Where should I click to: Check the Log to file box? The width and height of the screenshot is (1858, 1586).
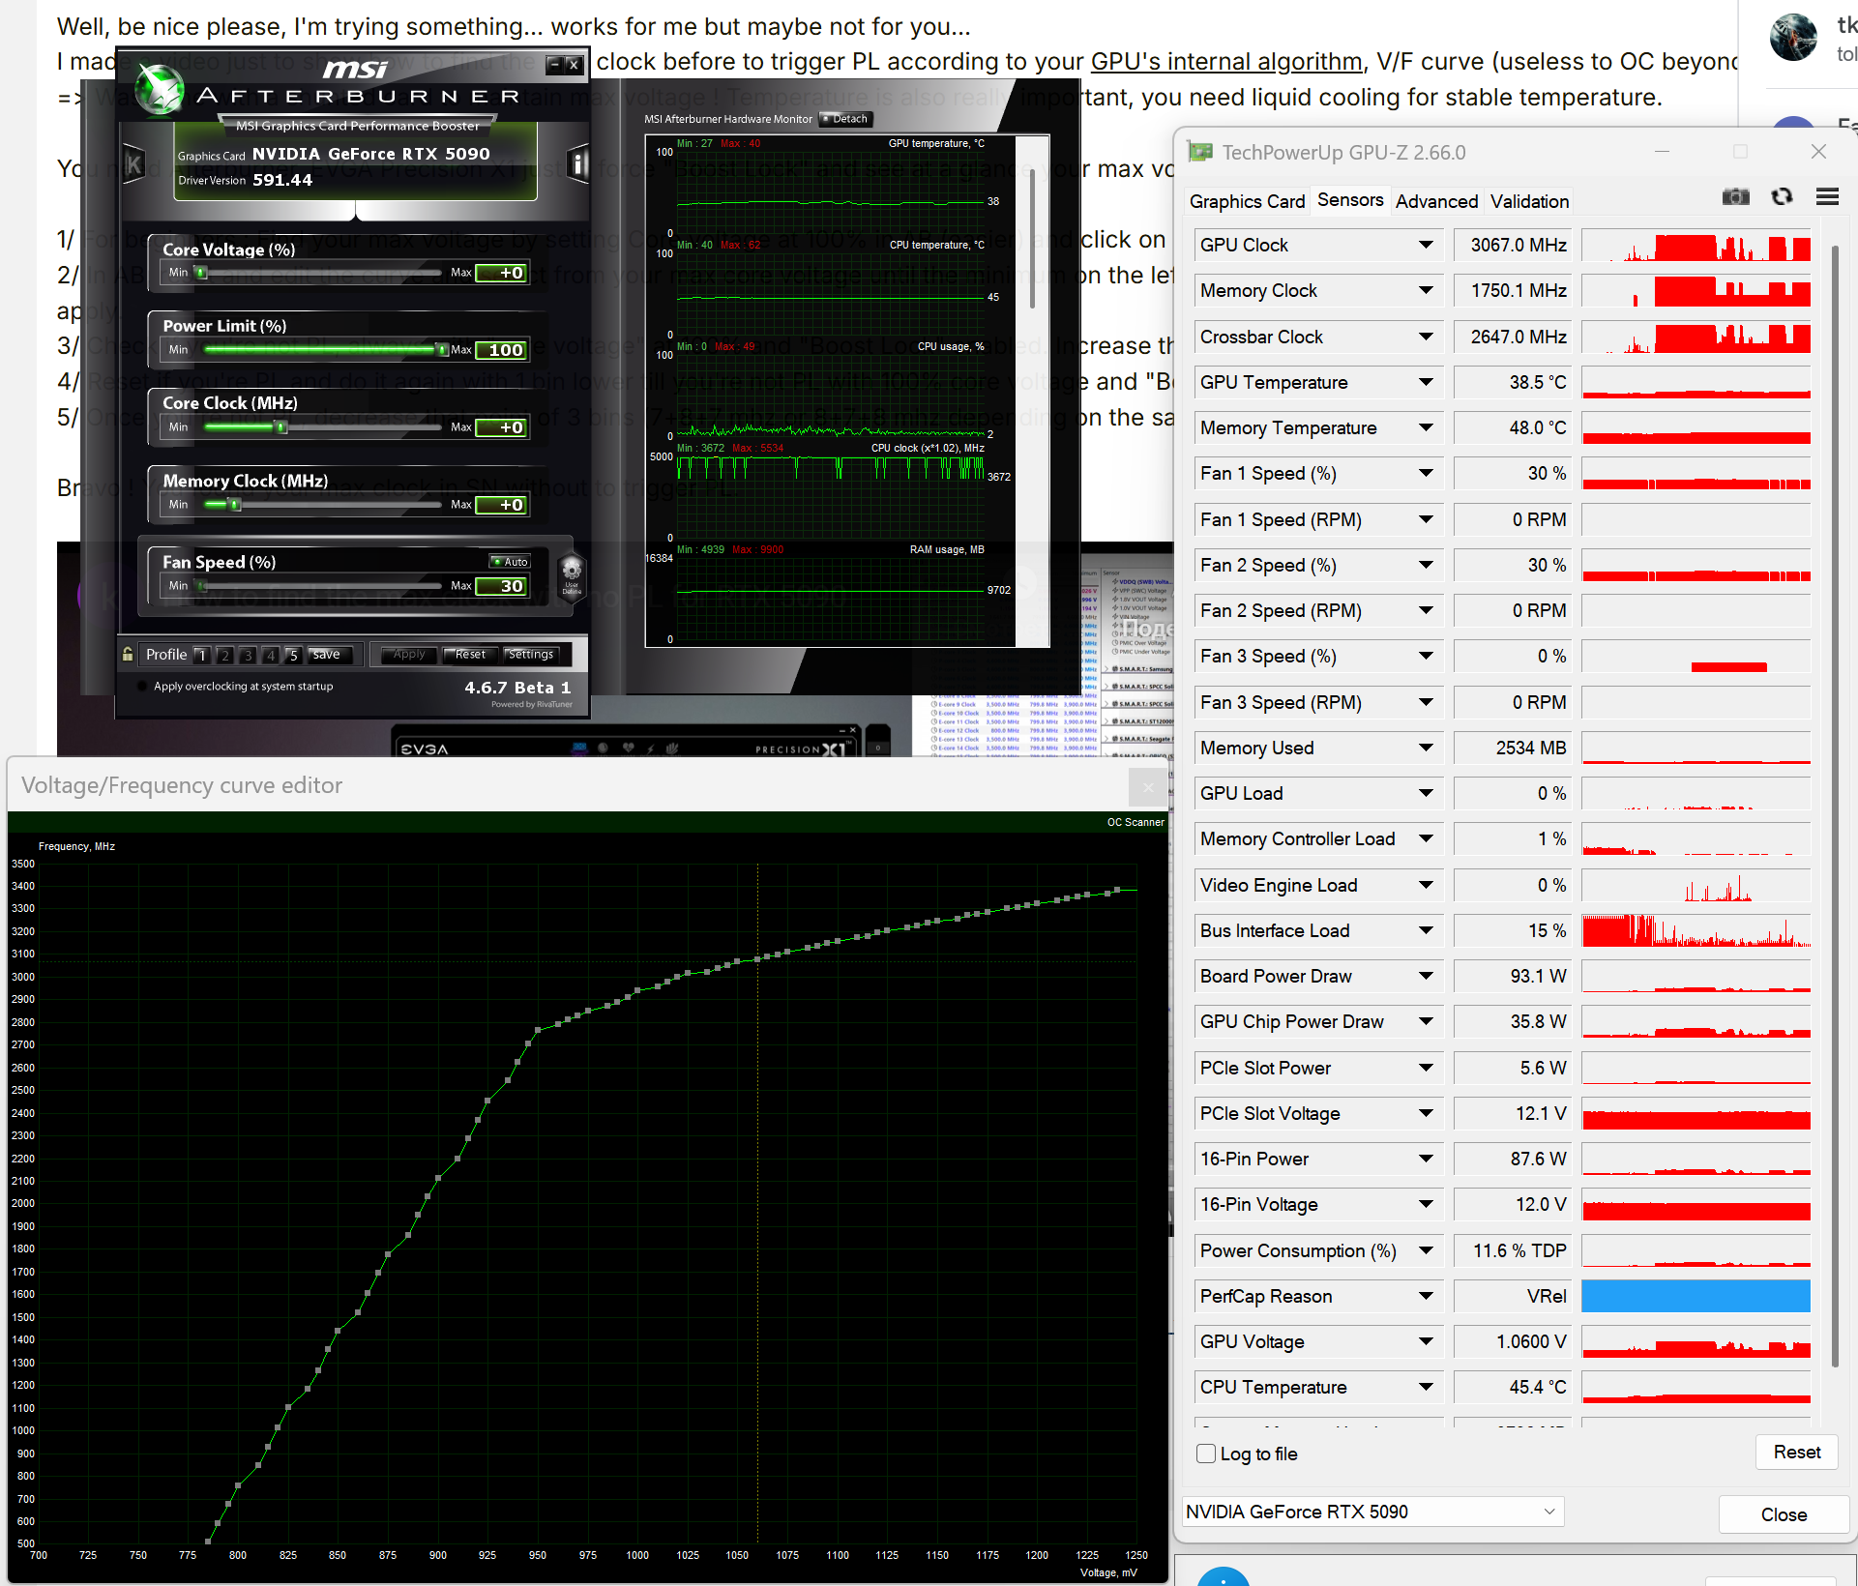pyautogui.click(x=1206, y=1454)
